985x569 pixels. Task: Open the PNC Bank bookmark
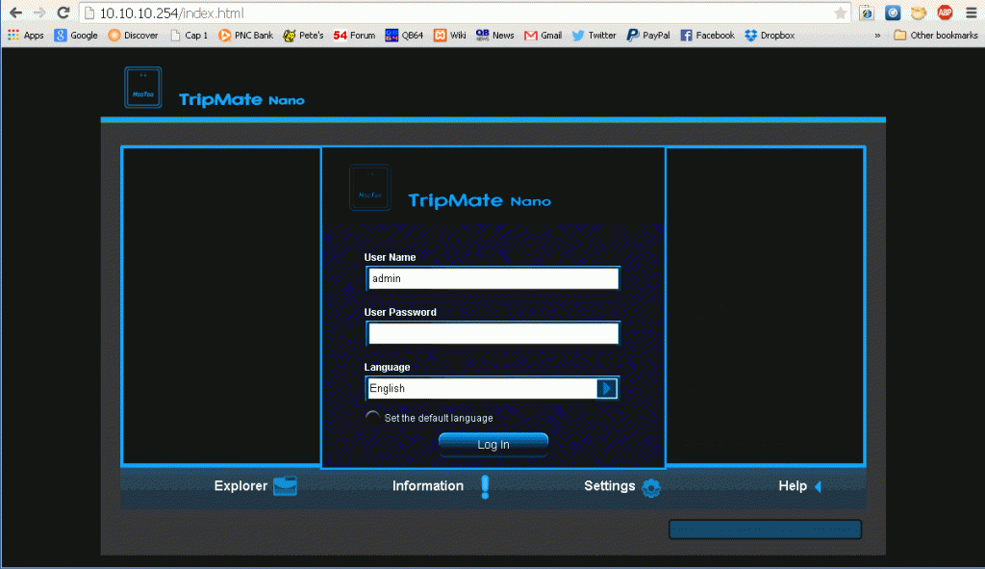tap(245, 36)
